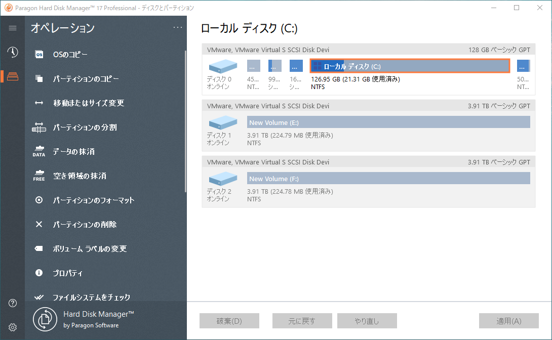Image resolution: width=552 pixels, height=340 pixels.
Task: Click the FREE space wipe icon
Action: [39, 176]
